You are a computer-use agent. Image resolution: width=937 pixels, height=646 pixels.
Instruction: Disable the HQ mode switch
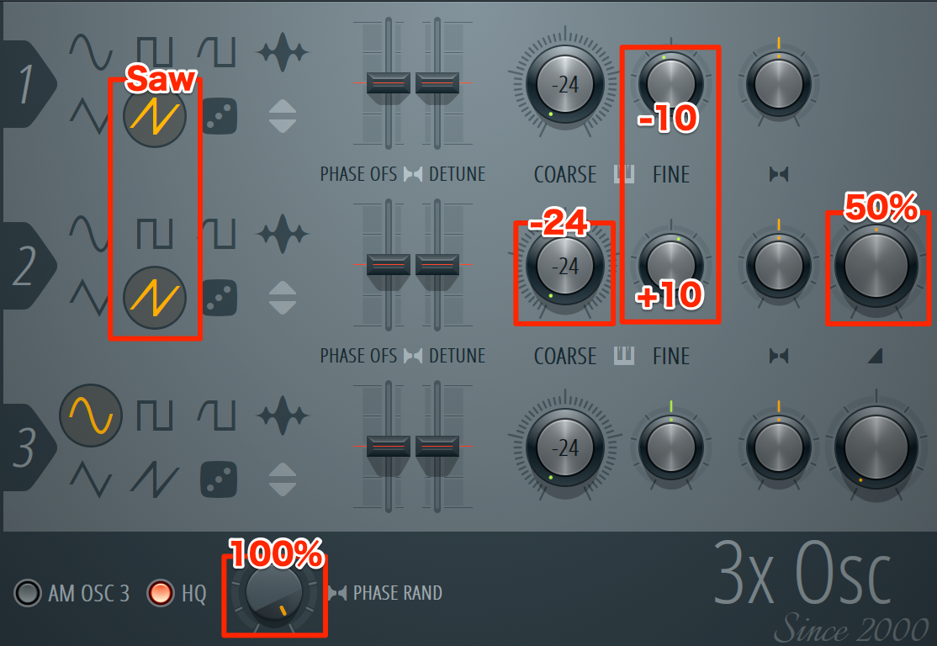160,593
